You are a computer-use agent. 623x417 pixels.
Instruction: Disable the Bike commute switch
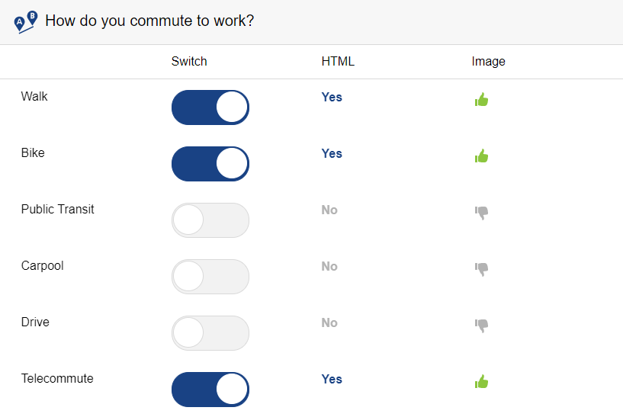(x=210, y=164)
